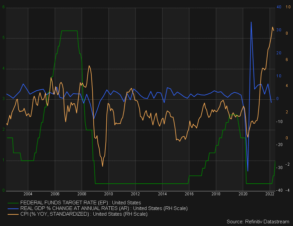Click the 2004 label on the x-axis
Screen dimensions: 293x226
28,194
